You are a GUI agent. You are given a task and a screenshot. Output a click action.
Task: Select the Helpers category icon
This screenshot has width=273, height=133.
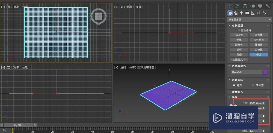tap(253, 13)
